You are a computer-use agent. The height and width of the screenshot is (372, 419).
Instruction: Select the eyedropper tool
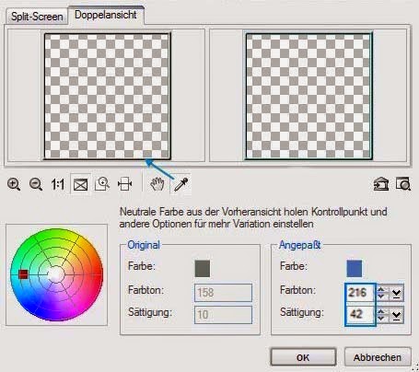pyautogui.click(x=180, y=184)
